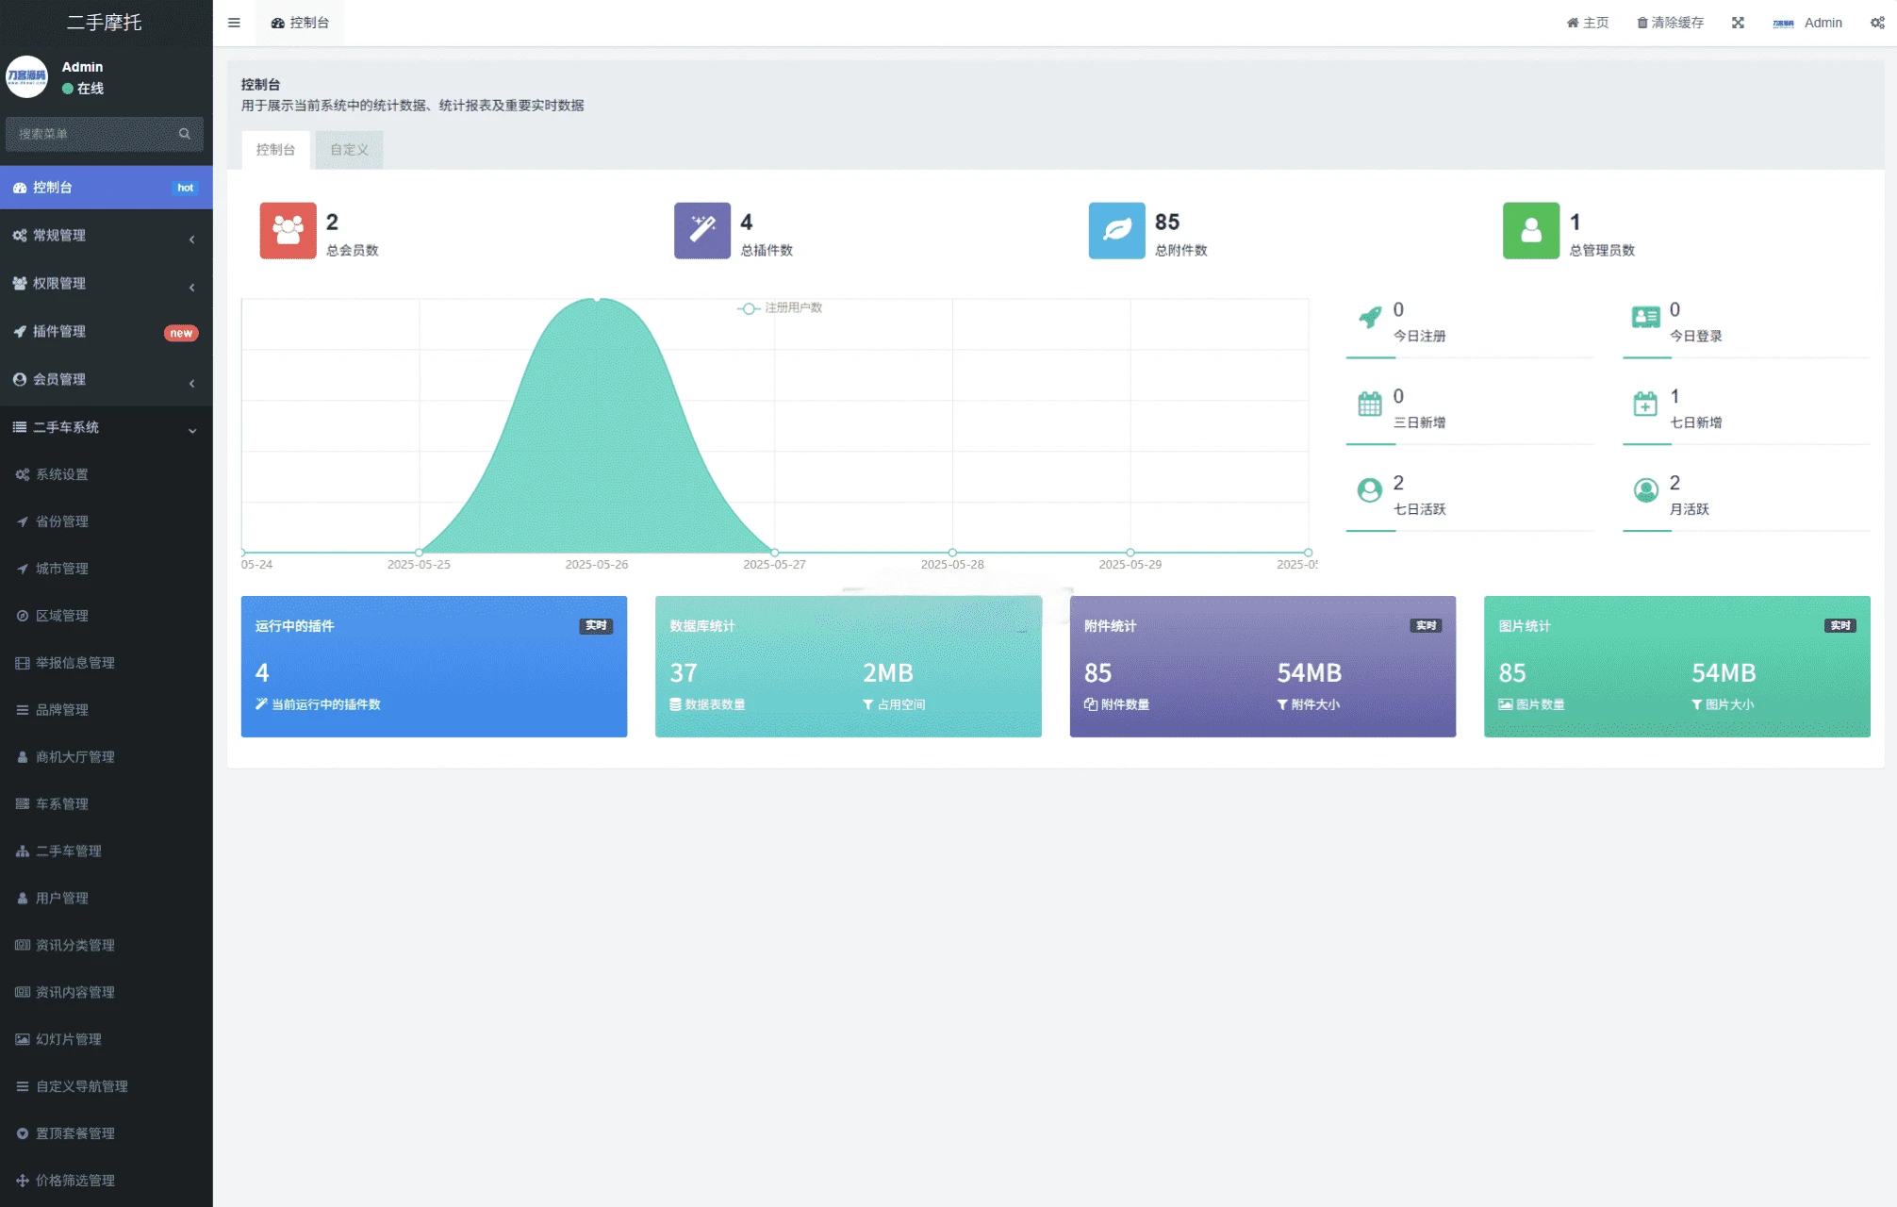Expand the 常规管理 sidebar menu
This screenshot has height=1207, width=1897.
coord(107,236)
